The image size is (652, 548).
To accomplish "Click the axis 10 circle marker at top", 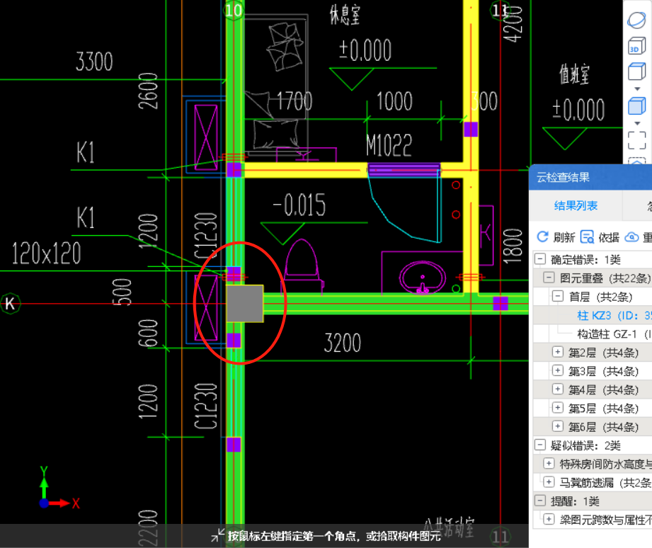I will (x=234, y=10).
